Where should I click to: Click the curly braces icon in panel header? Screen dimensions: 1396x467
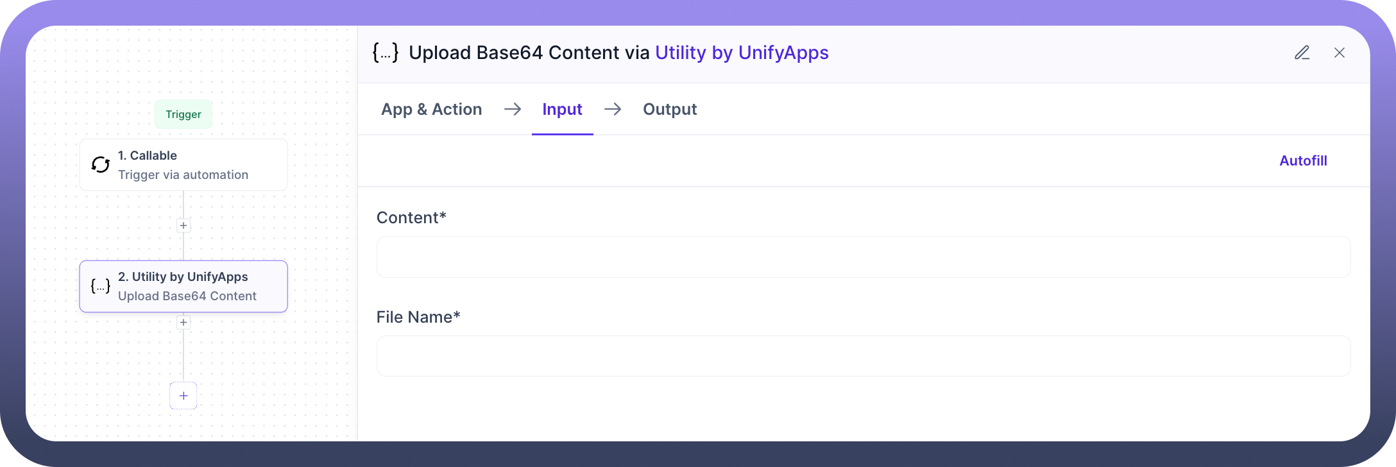(x=386, y=53)
